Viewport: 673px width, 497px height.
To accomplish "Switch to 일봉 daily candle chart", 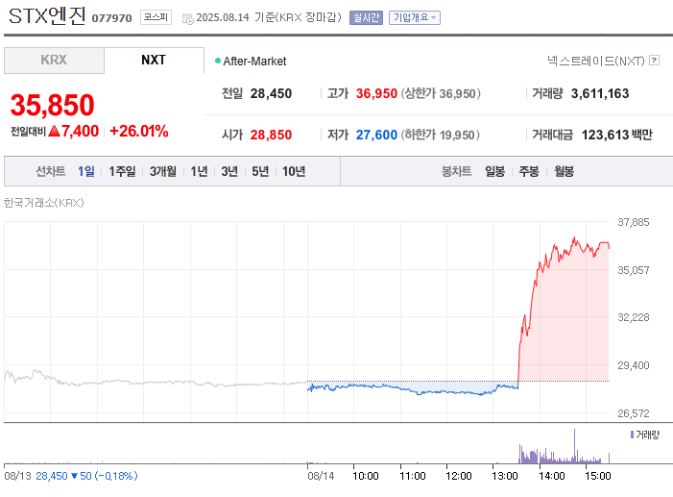I will click(x=494, y=171).
